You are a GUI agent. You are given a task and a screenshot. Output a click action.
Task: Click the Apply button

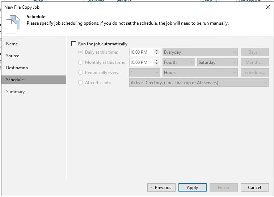[193, 188]
